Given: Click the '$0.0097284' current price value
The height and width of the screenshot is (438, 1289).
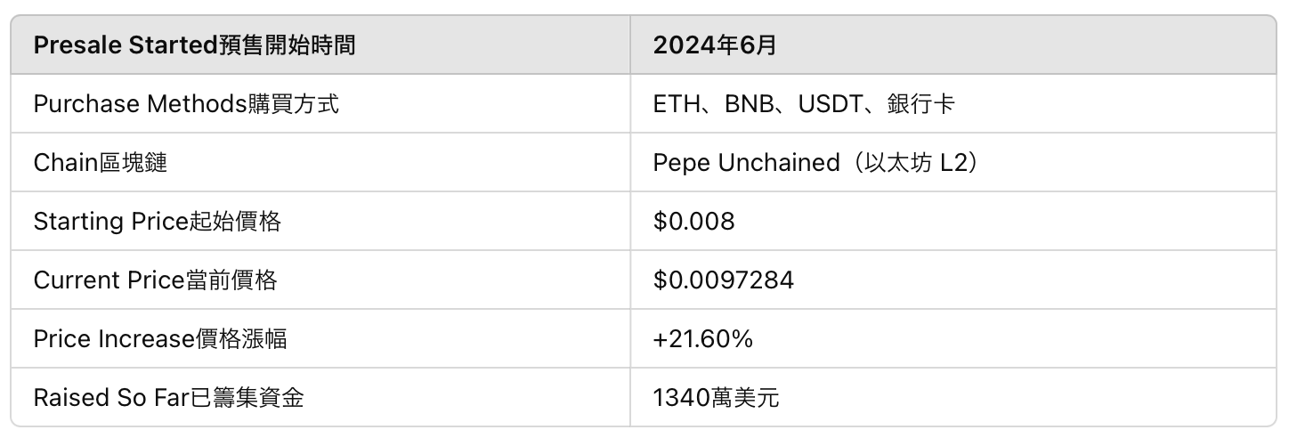Looking at the screenshot, I should 724,280.
